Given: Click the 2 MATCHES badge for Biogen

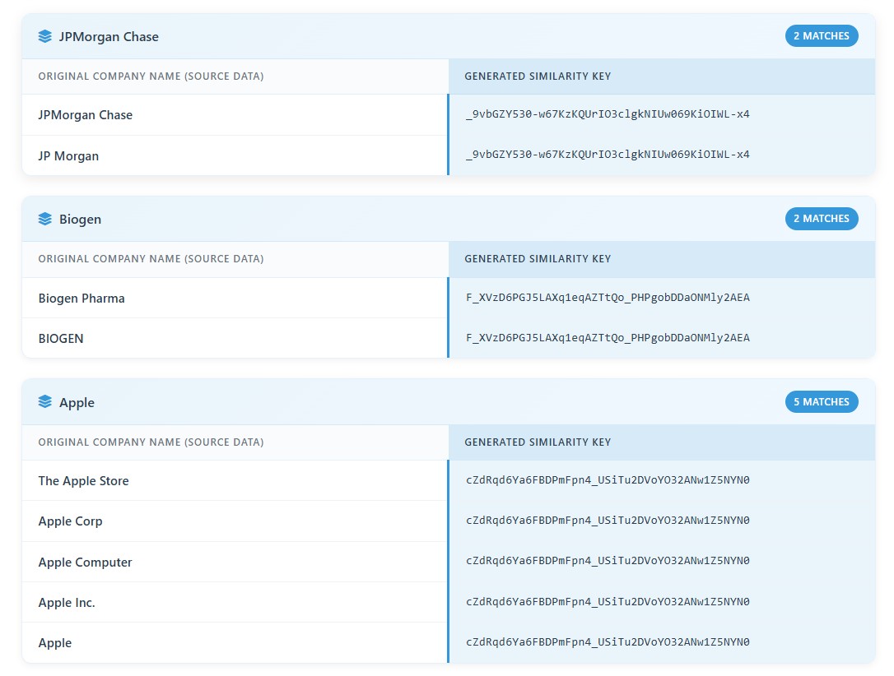Looking at the screenshot, I should point(821,219).
